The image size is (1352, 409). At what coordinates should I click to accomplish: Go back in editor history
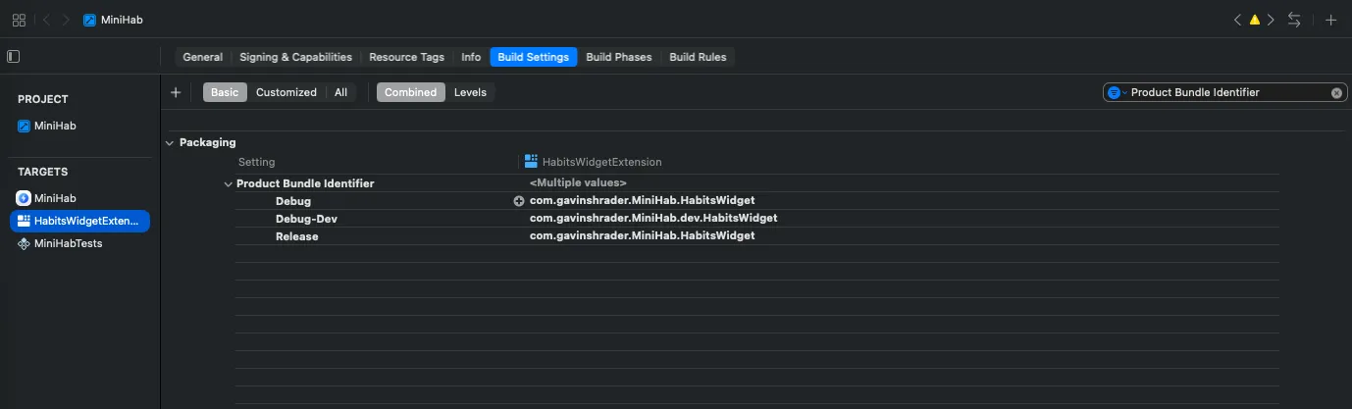pos(46,20)
